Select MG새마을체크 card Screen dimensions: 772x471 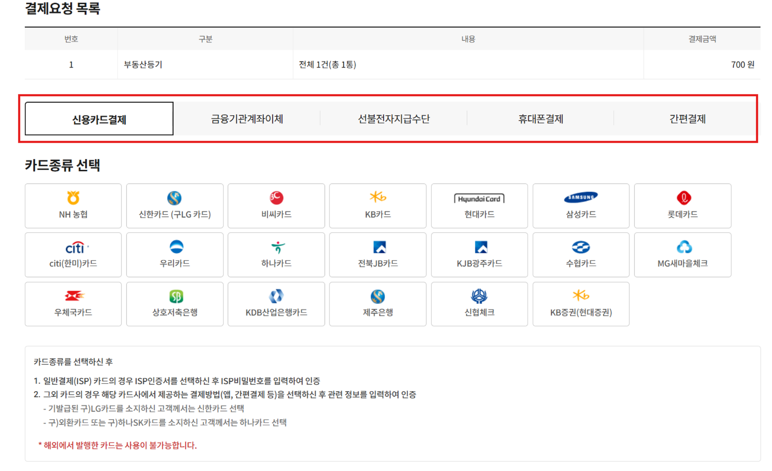tap(683, 255)
